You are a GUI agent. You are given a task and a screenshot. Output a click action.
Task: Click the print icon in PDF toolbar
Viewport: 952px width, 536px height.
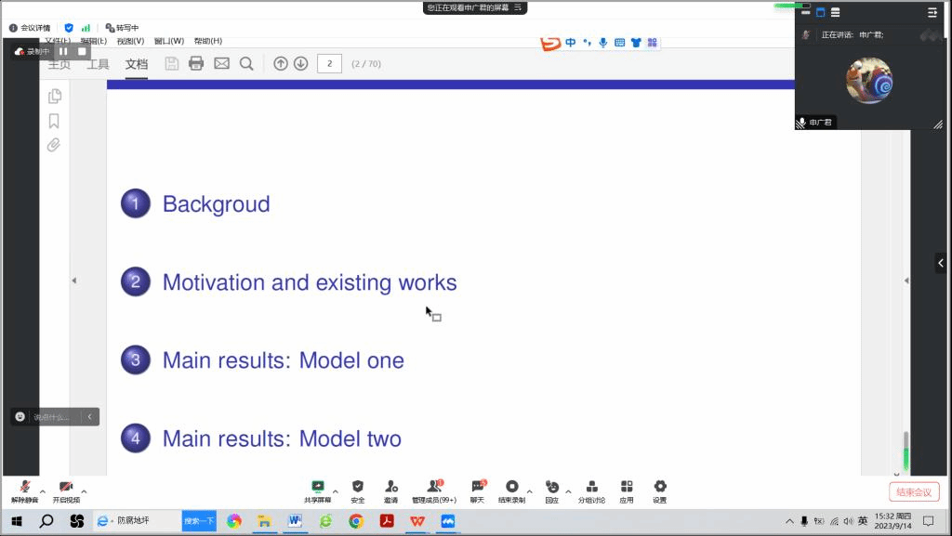point(196,63)
